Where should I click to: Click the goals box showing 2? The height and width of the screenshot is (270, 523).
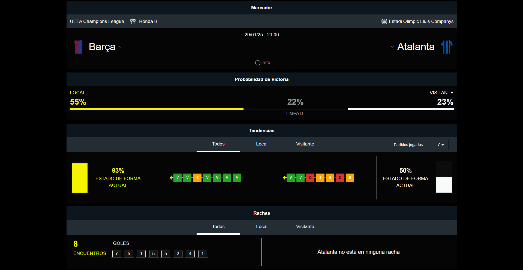click(178, 254)
